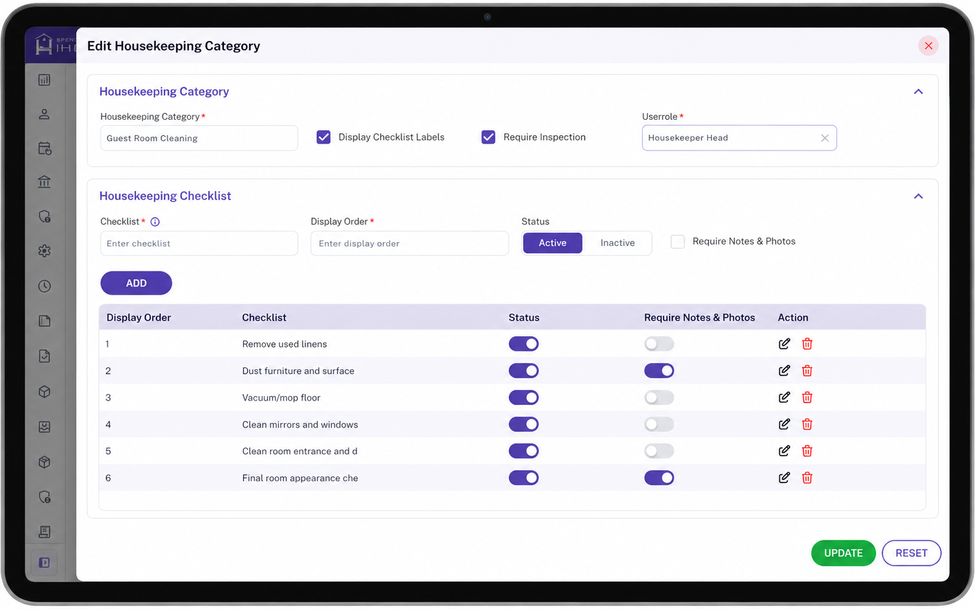This screenshot has height=609, width=975.
Task: Open the settings gear sidebar icon
Action: click(x=44, y=251)
